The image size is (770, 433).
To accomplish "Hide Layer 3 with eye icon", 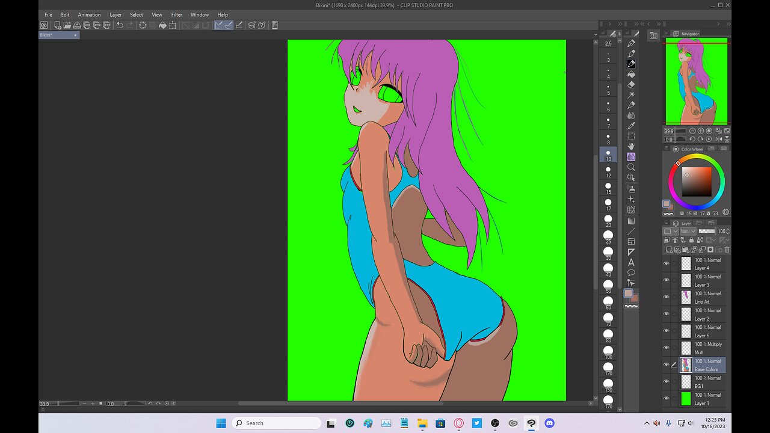I will [666, 280].
